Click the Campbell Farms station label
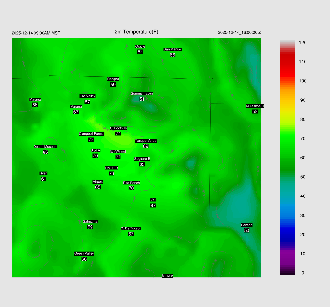Viewport: 330px width, 307px height. pyautogui.click(x=91, y=134)
